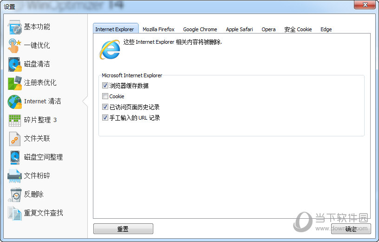Click the 文件关联 link document icon
The image size is (379, 242).
pos(15,139)
